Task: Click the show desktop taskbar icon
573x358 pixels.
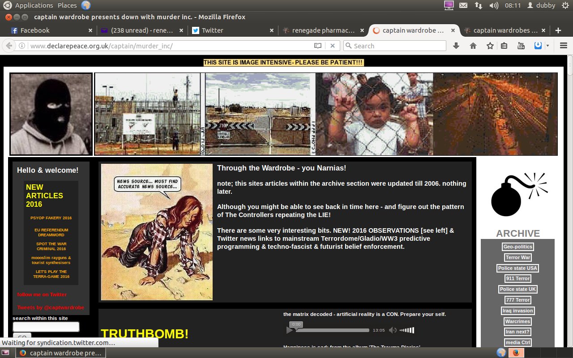Action: click(6, 353)
